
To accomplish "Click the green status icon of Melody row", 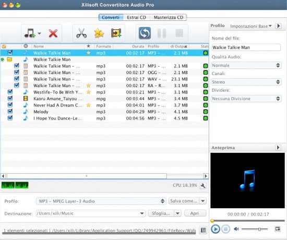I will pyautogui.click(x=206, y=112).
